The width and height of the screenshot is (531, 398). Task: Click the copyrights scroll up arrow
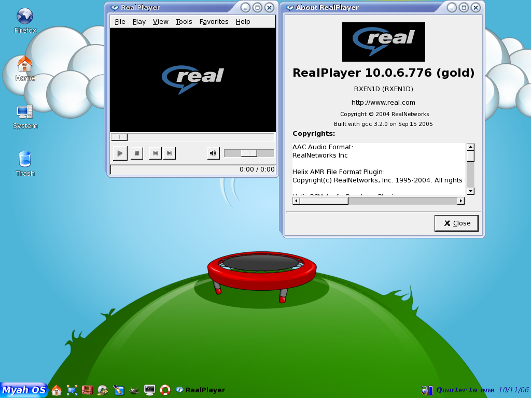[470, 147]
